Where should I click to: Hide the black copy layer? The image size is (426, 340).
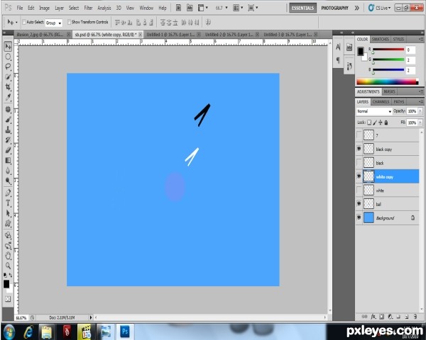(x=359, y=149)
